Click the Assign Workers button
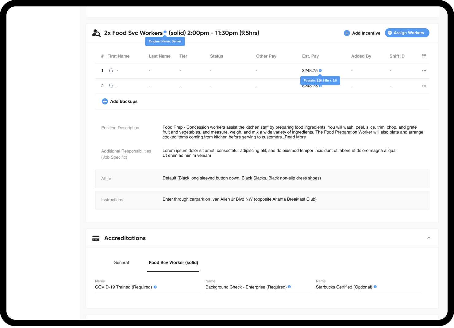This screenshot has height=328, width=454. point(407,33)
